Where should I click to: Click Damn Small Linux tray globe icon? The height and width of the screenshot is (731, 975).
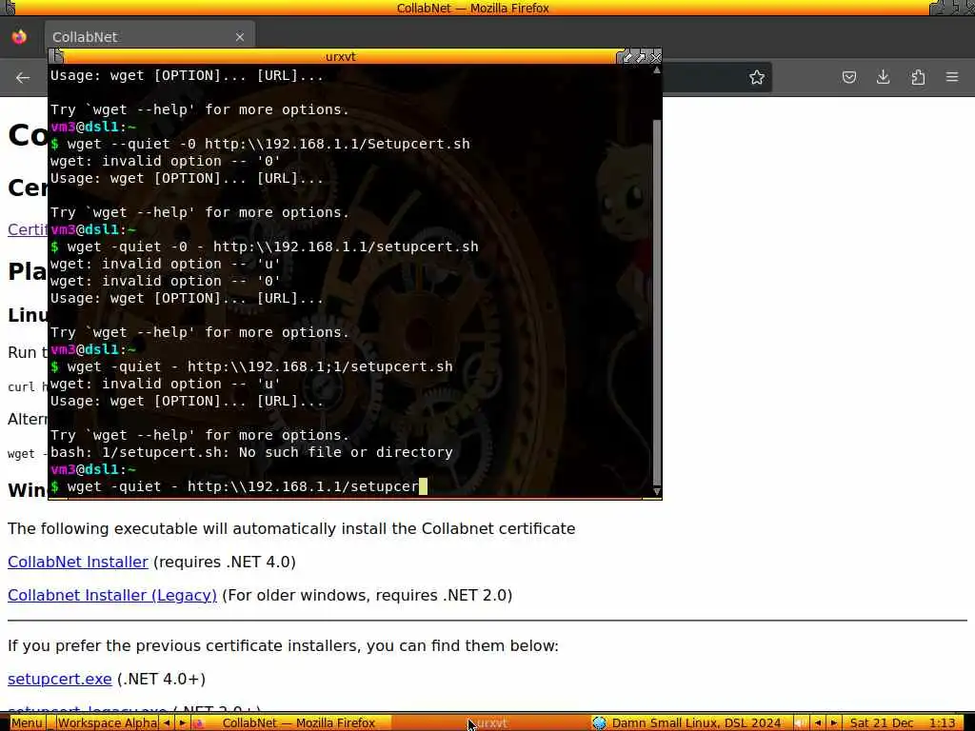[599, 723]
